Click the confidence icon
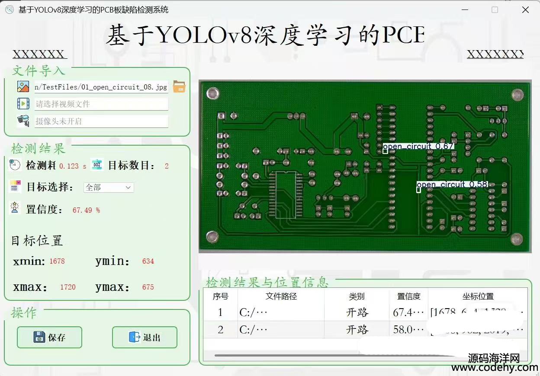The image size is (540, 376). (15, 208)
